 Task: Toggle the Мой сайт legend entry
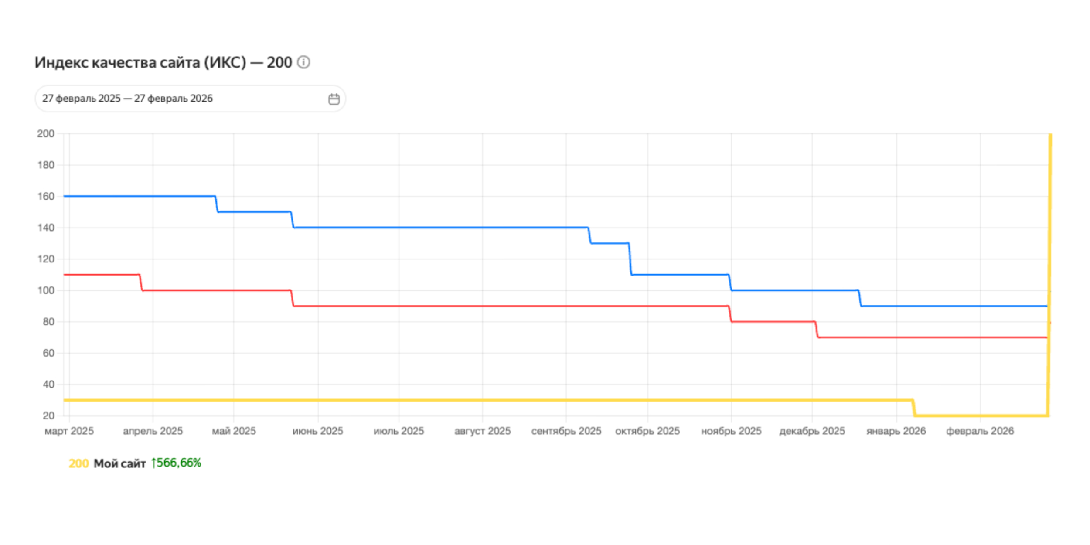pos(119,463)
